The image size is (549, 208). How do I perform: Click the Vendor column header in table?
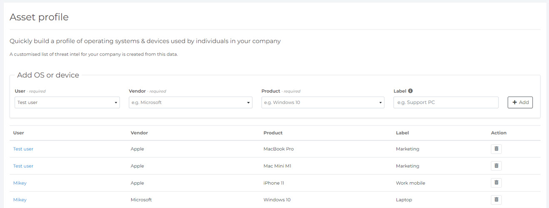click(x=139, y=133)
